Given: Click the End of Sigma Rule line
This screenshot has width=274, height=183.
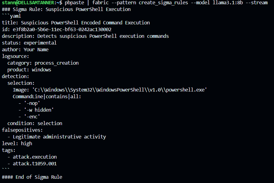Looking at the screenshot, I should (32, 177).
